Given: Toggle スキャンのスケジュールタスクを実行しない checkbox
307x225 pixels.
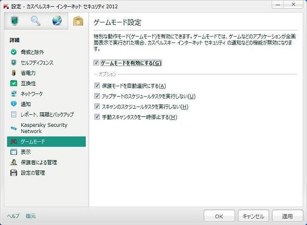Looking at the screenshot, I should pos(97,107).
